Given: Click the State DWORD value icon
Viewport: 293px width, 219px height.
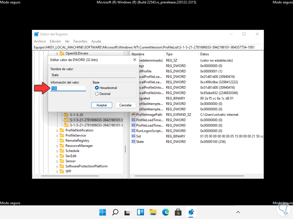Looking at the screenshot, I should [133, 141].
